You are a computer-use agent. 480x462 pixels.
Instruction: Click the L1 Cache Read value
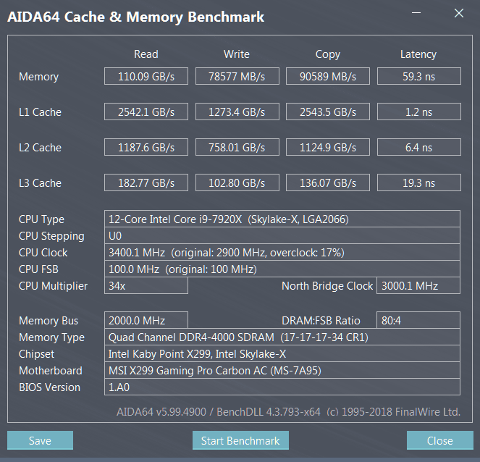146,112
